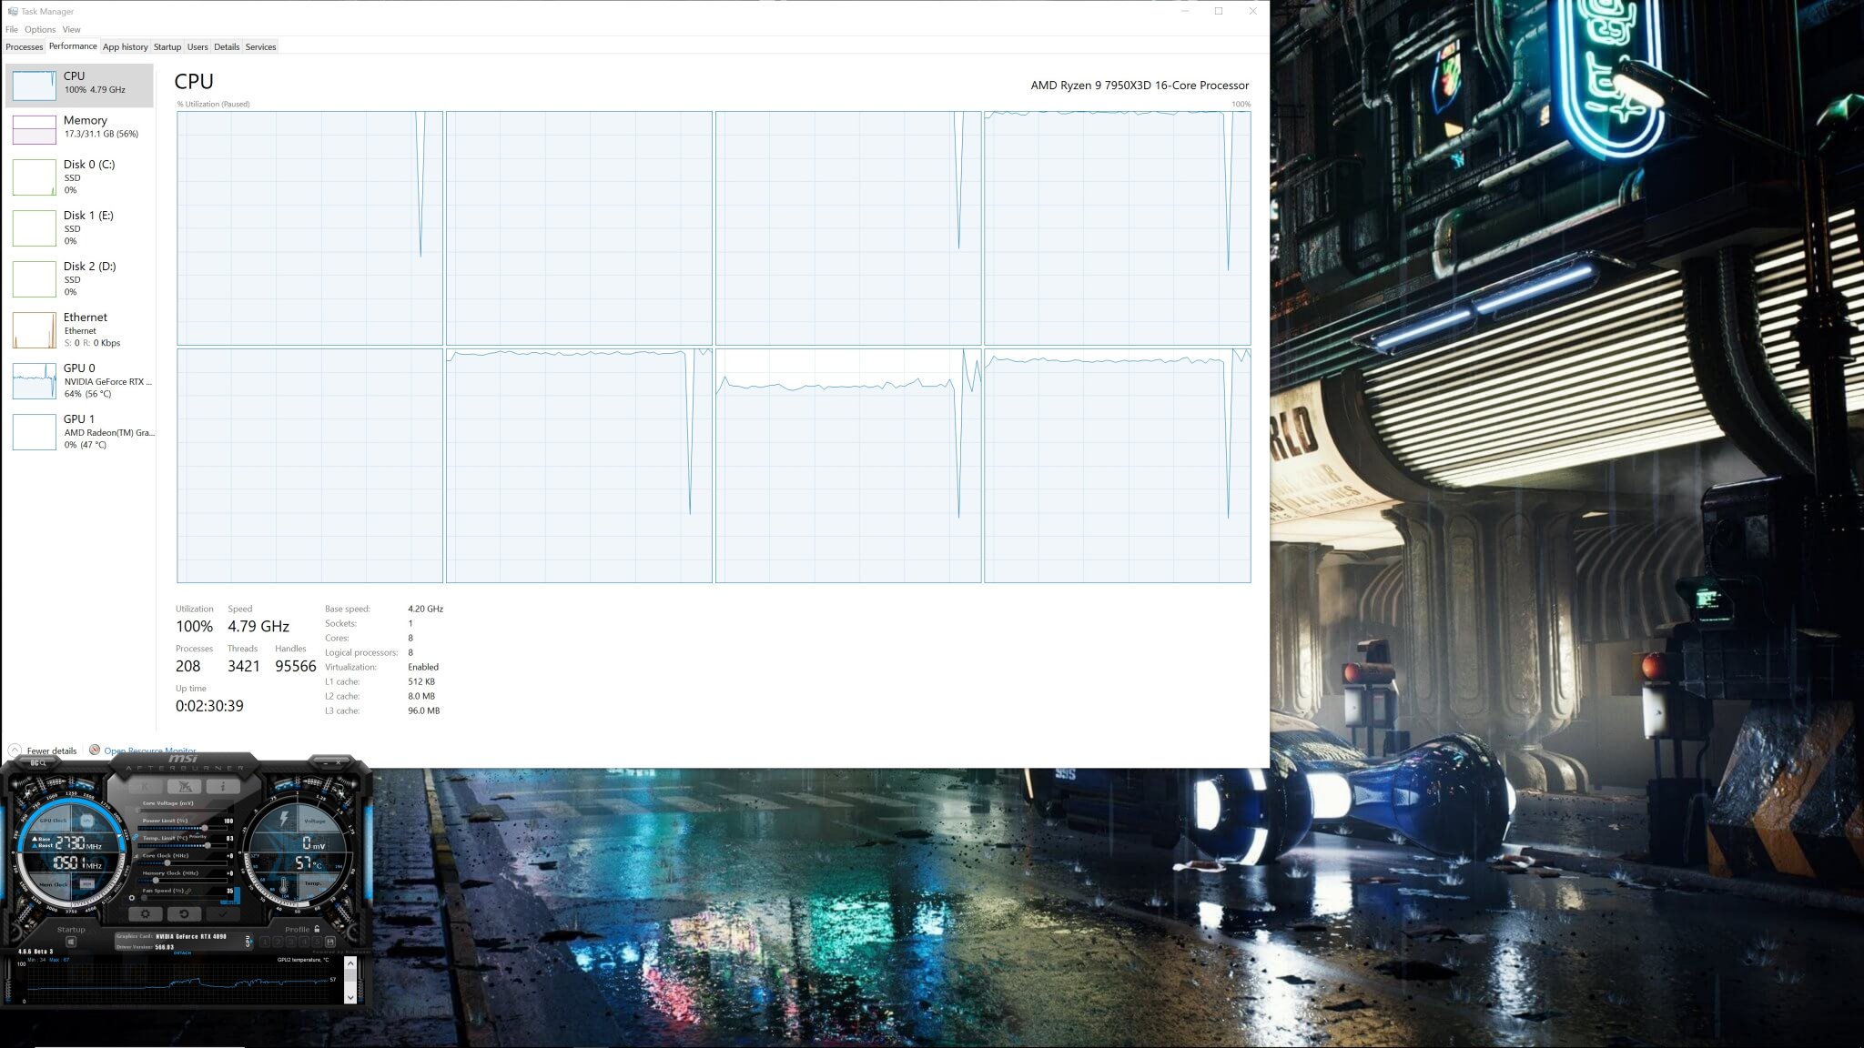Select the Disk 0 C: SSD icon in sidebar
This screenshot has height=1048, width=1864.
click(35, 176)
